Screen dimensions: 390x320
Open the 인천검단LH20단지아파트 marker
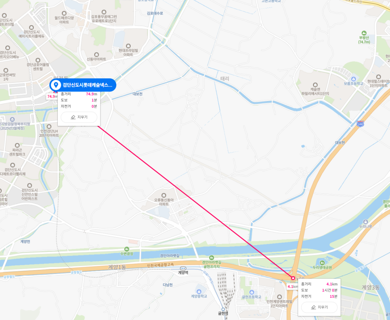point(49,127)
